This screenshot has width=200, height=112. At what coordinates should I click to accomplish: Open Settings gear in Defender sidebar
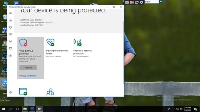click(11, 92)
